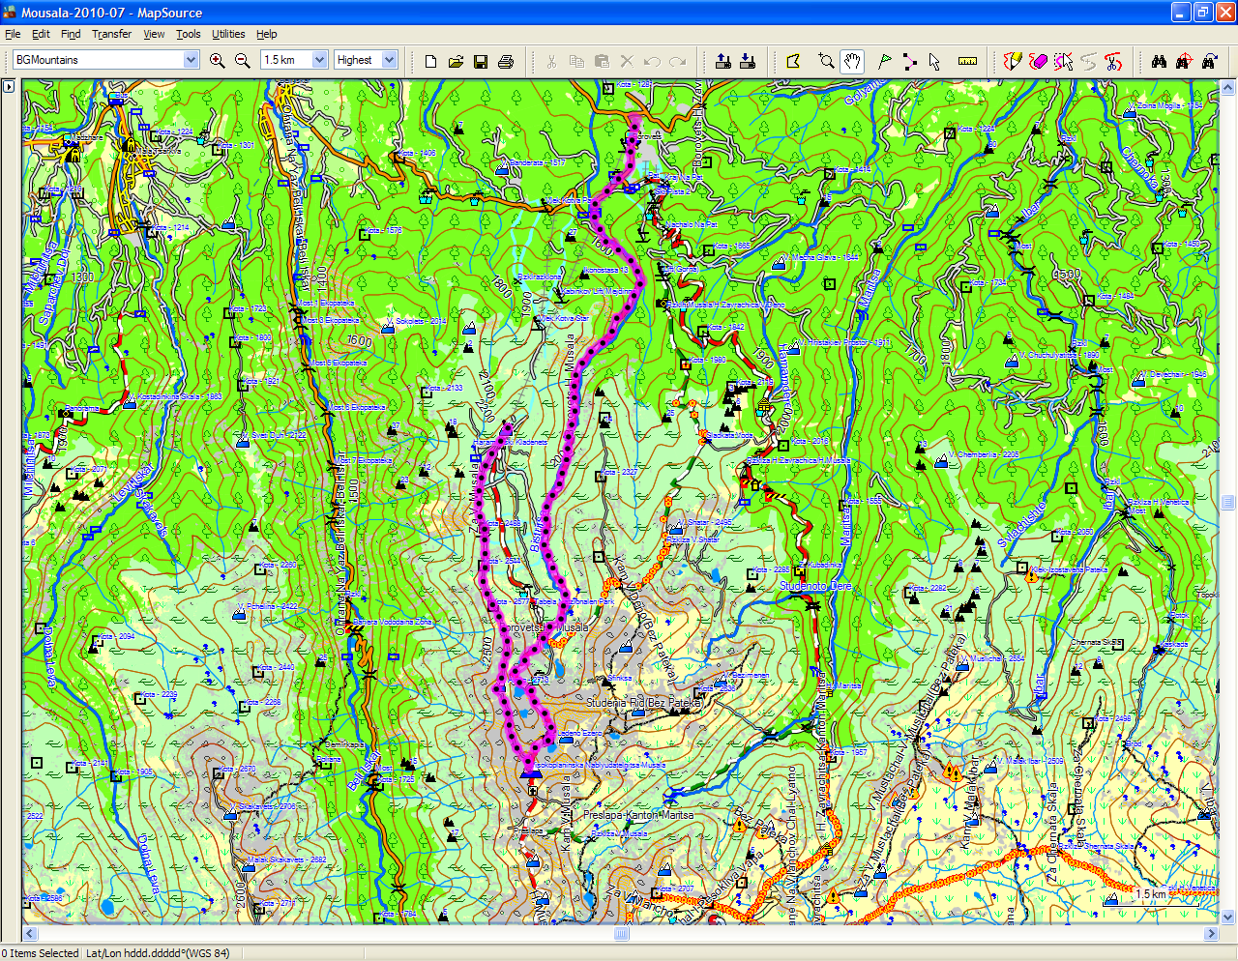Click the horizontal scrollbar right arrow
The image size is (1238, 961).
coord(1211,934)
